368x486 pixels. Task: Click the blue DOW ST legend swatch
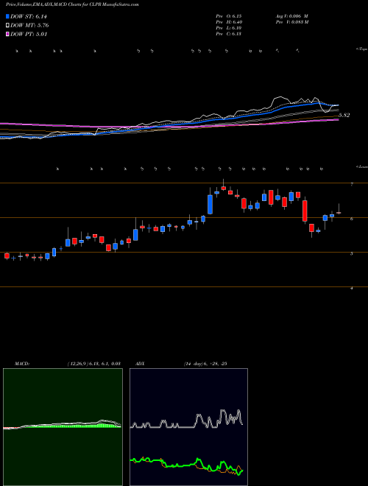pos(7,16)
